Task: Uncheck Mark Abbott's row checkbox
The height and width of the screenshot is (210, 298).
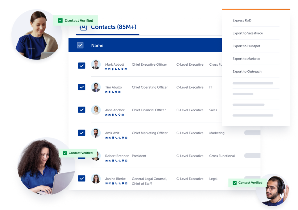Action: [x=81, y=65]
